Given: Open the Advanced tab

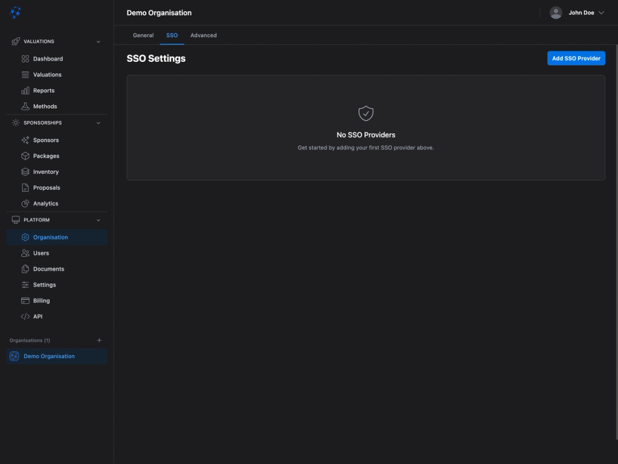Looking at the screenshot, I should click(203, 35).
